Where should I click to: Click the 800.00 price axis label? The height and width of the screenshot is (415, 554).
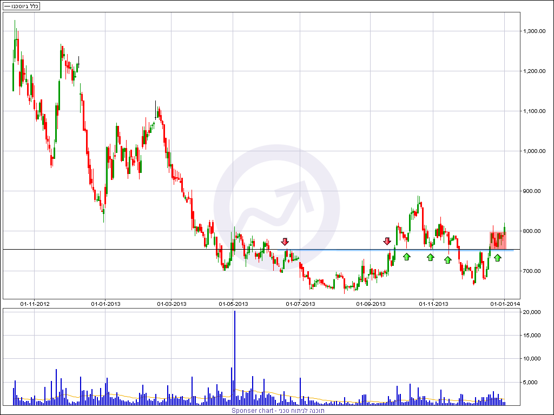[532, 231]
